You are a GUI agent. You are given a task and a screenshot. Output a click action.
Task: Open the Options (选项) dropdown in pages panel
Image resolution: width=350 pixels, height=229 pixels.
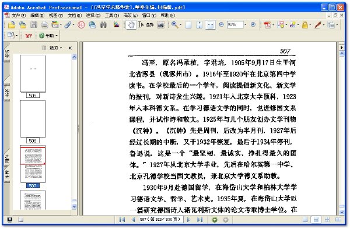tap(55, 48)
